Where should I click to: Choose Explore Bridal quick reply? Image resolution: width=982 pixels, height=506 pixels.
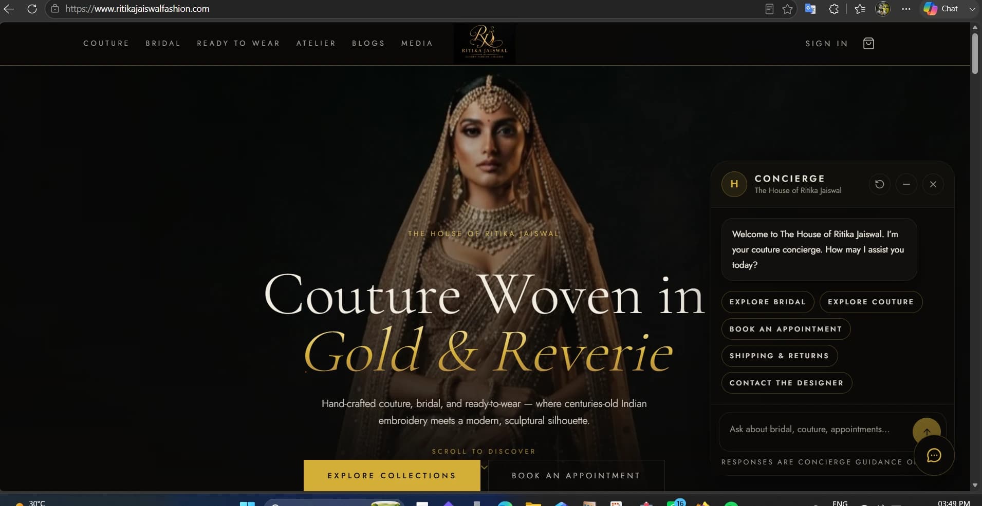coord(768,302)
